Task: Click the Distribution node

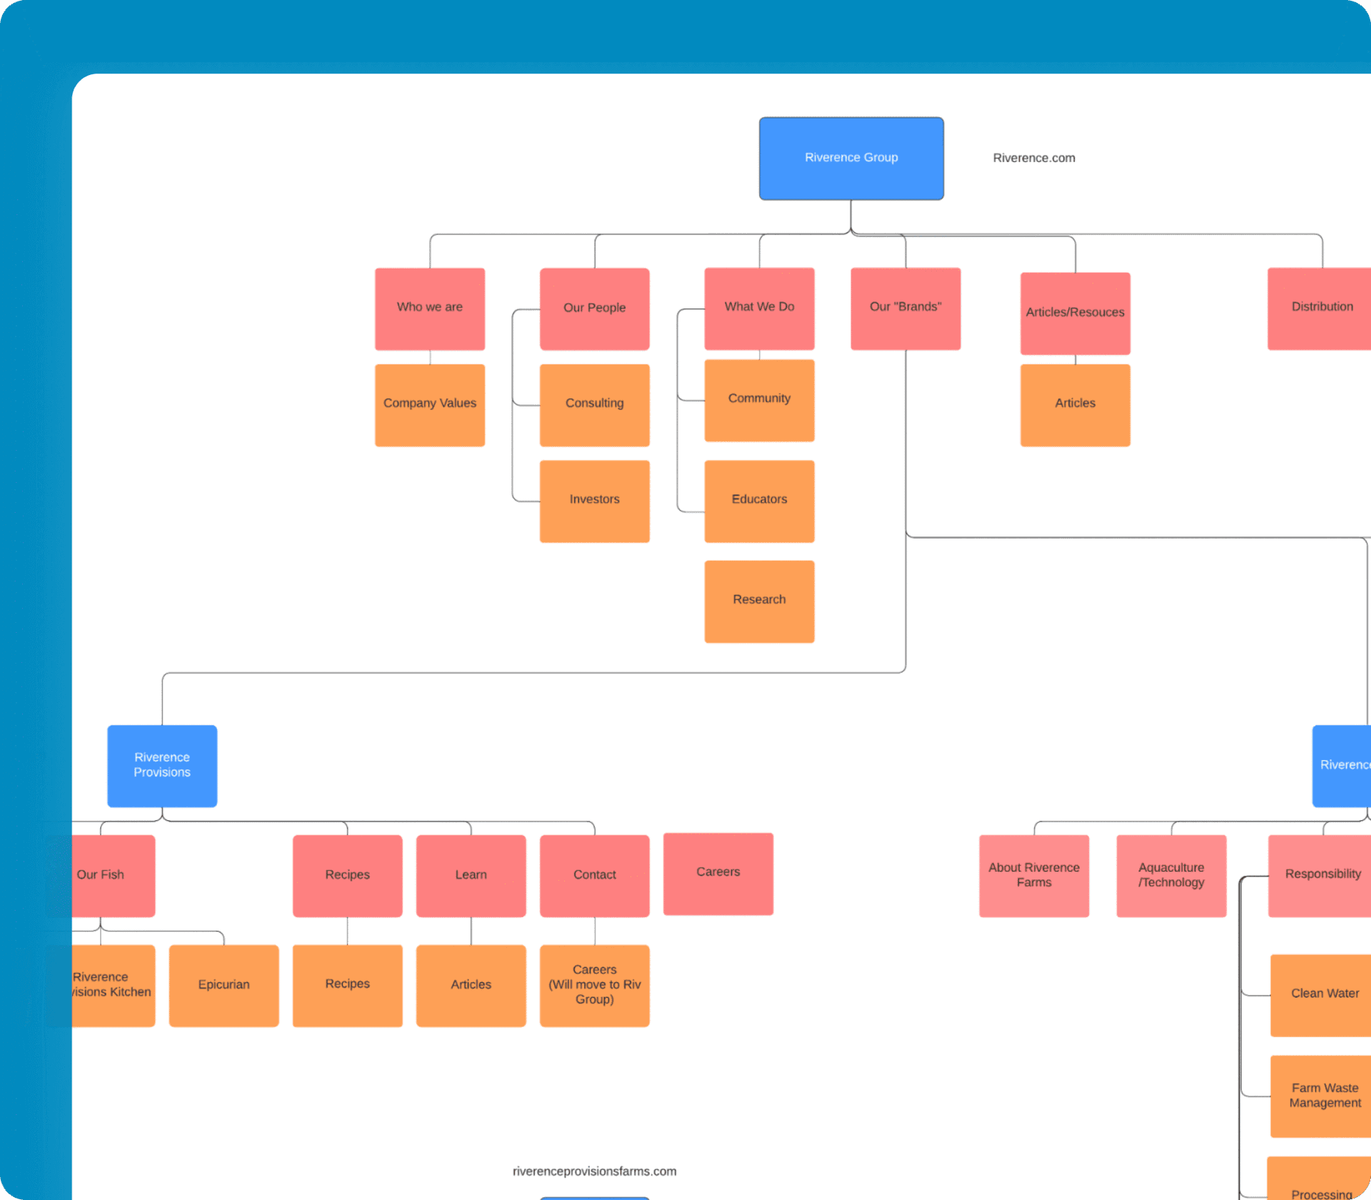Action: click(x=1319, y=309)
